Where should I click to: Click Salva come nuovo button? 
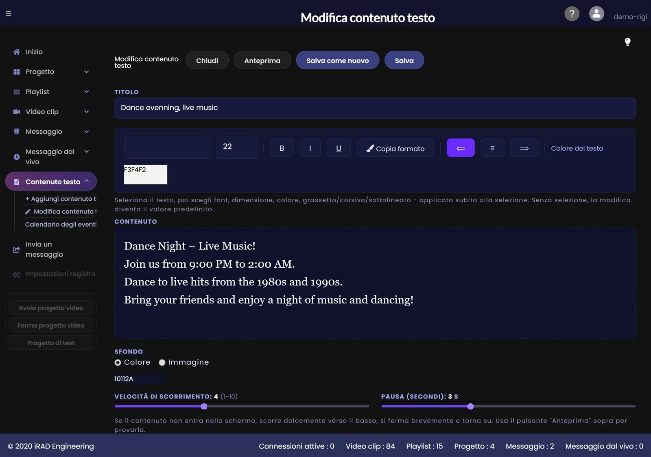(338, 60)
